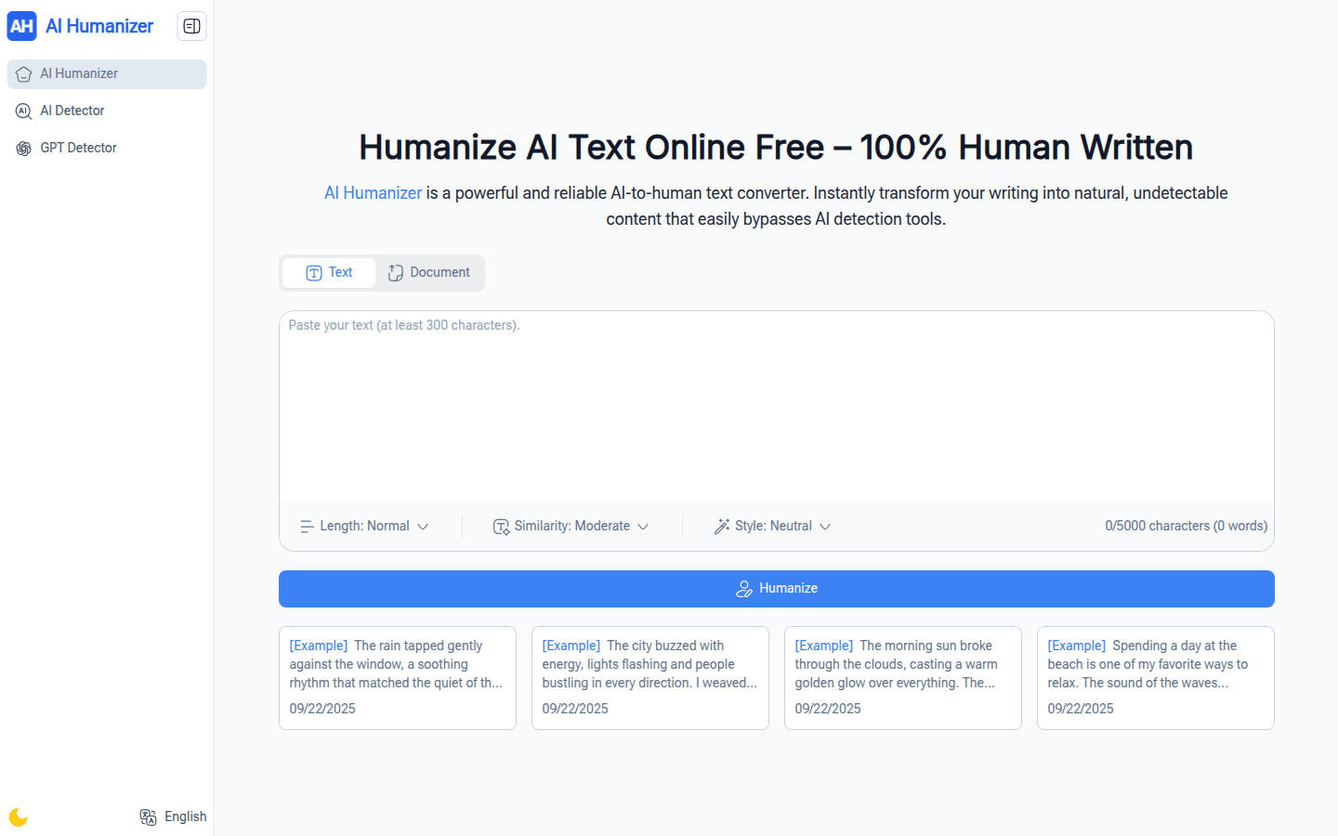Open the AI Humanizer link in description
Screen dimensions: 1338x836
[x=373, y=193]
